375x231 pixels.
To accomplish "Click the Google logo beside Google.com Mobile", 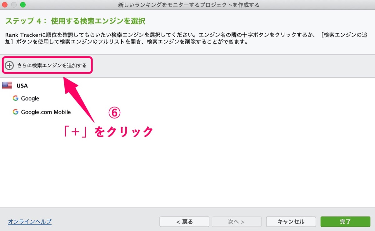I will pyautogui.click(x=16, y=112).
